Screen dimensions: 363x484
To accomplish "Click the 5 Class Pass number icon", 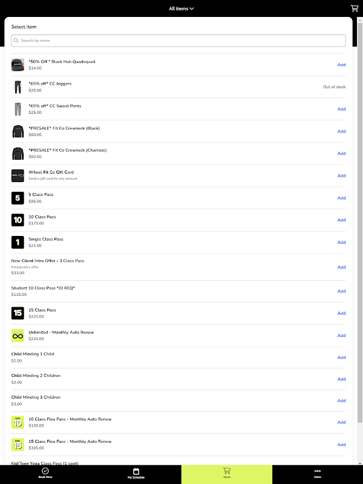I will click(18, 198).
